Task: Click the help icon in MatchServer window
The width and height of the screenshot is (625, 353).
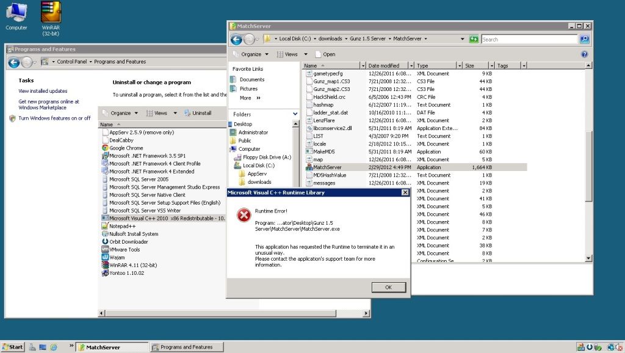Action: (584, 54)
